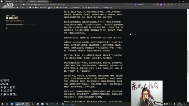Open the game controller extension icon
Image resolution: width=189 pixels, height=106 pixels.
point(157,4)
